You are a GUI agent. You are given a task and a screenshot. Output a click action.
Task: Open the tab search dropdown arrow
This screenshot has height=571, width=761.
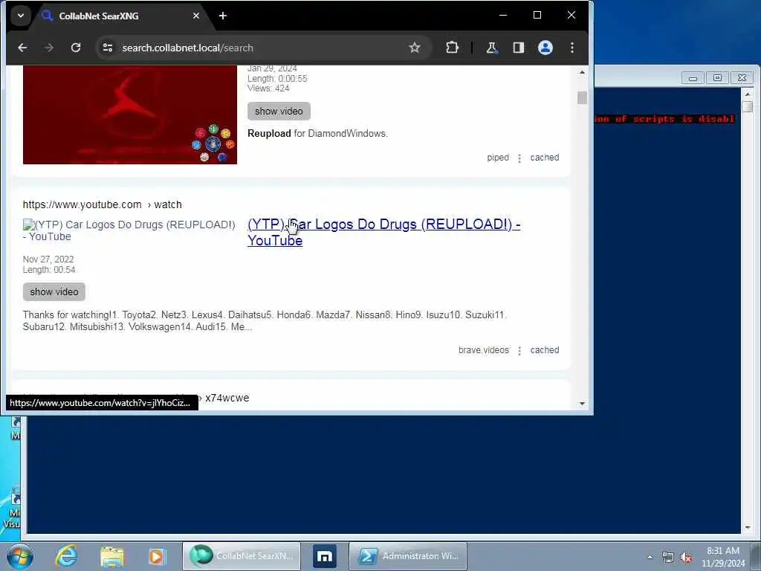20,16
